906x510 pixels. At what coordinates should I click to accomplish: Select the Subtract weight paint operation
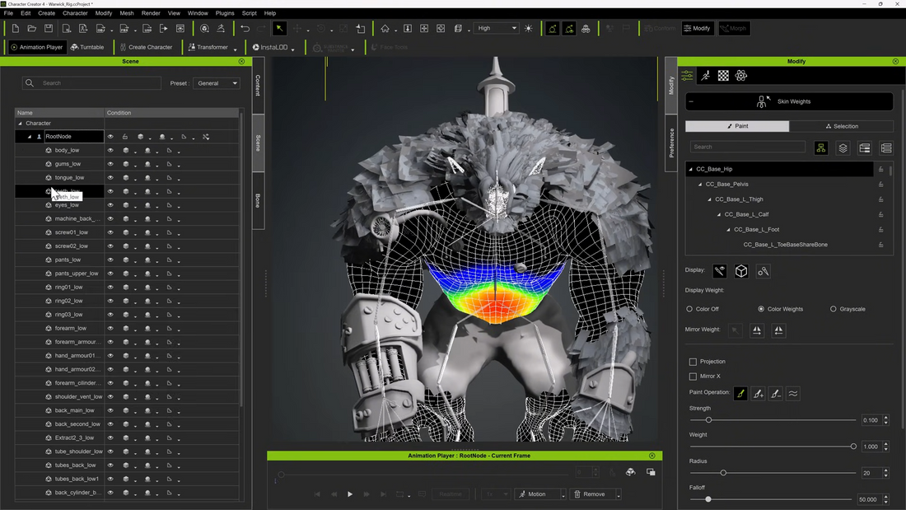pyautogui.click(x=775, y=394)
